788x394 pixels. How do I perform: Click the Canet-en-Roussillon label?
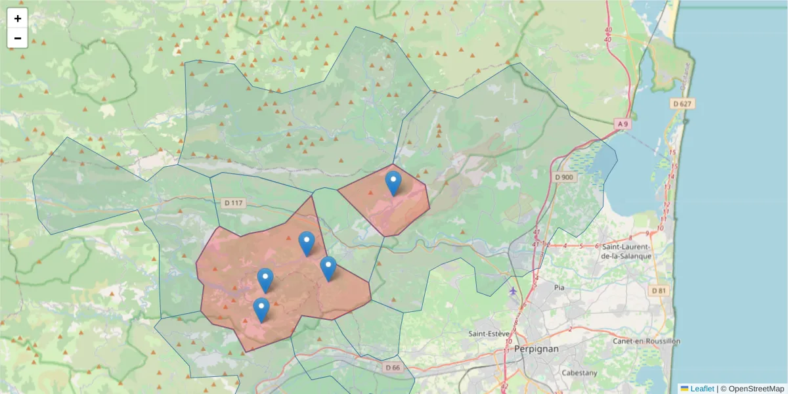pos(646,341)
